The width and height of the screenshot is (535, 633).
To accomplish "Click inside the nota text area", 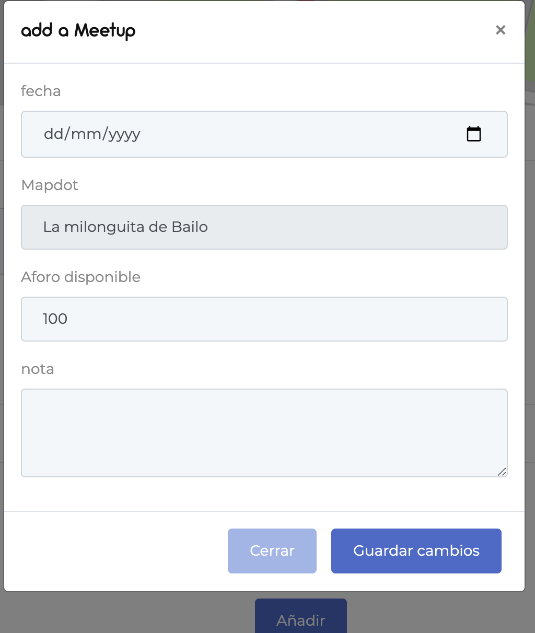I will click(x=264, y=433).
